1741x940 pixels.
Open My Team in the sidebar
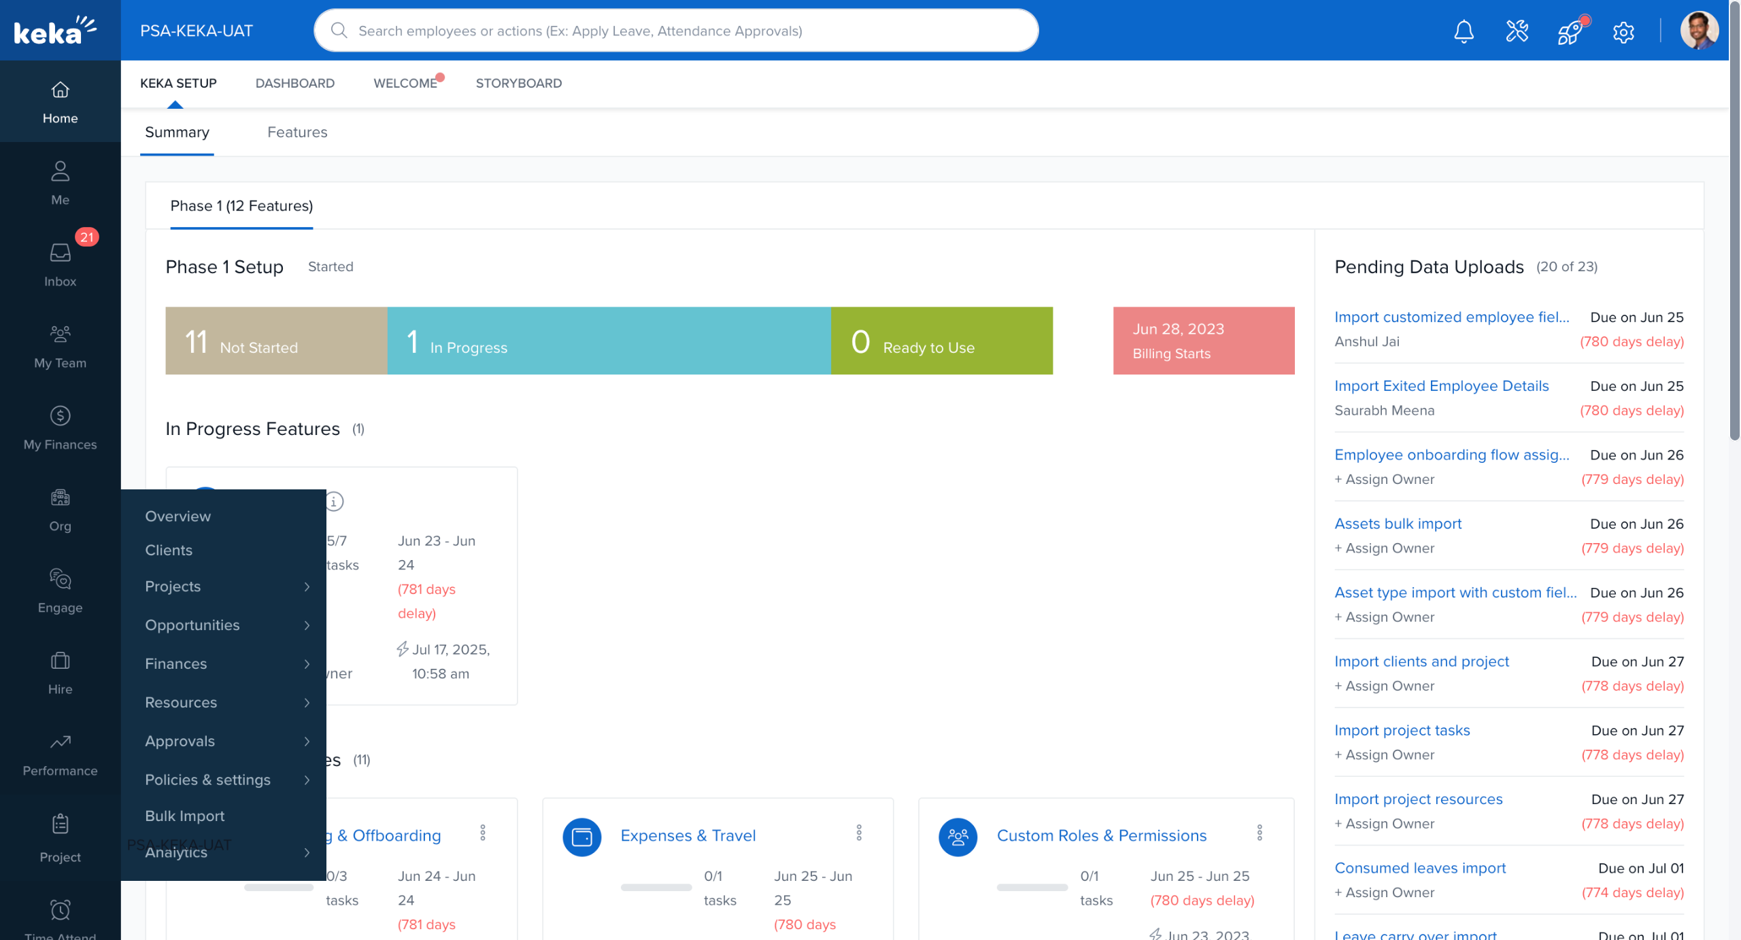click(61, 346)
